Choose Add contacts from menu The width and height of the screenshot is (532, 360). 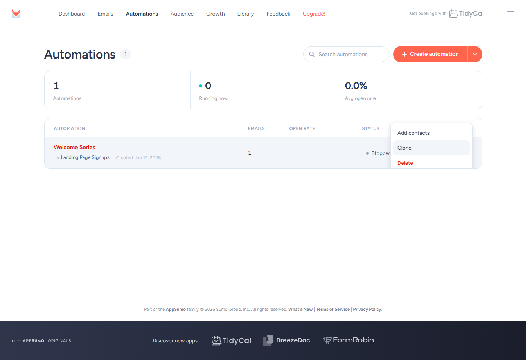pos(431,133)
